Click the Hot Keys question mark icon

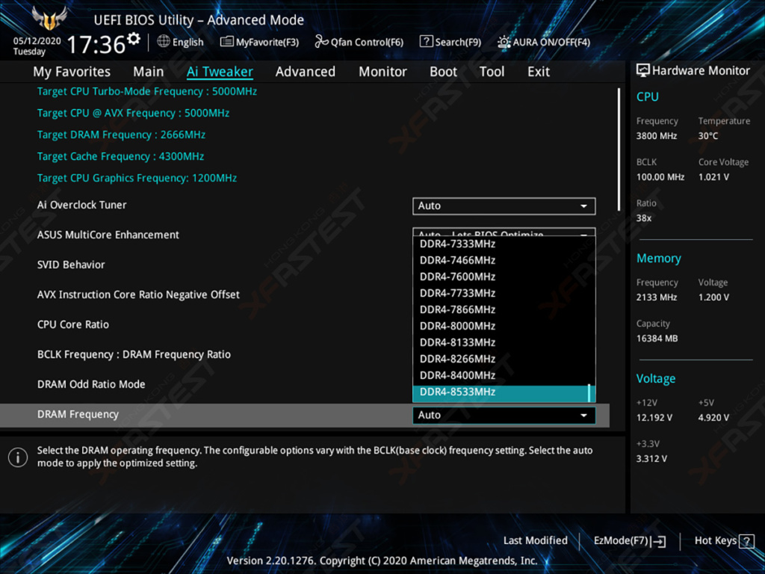(746, 541)
